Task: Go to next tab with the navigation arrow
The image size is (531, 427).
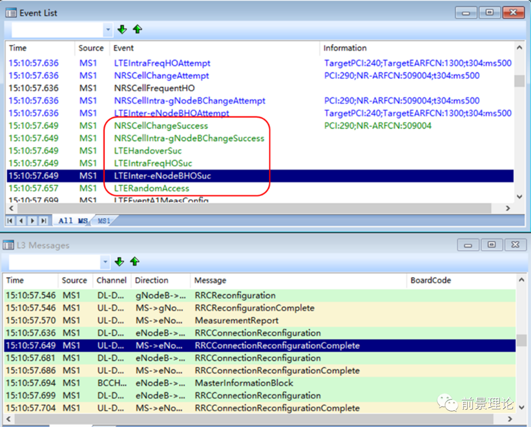Action: (x=32, y=221)
